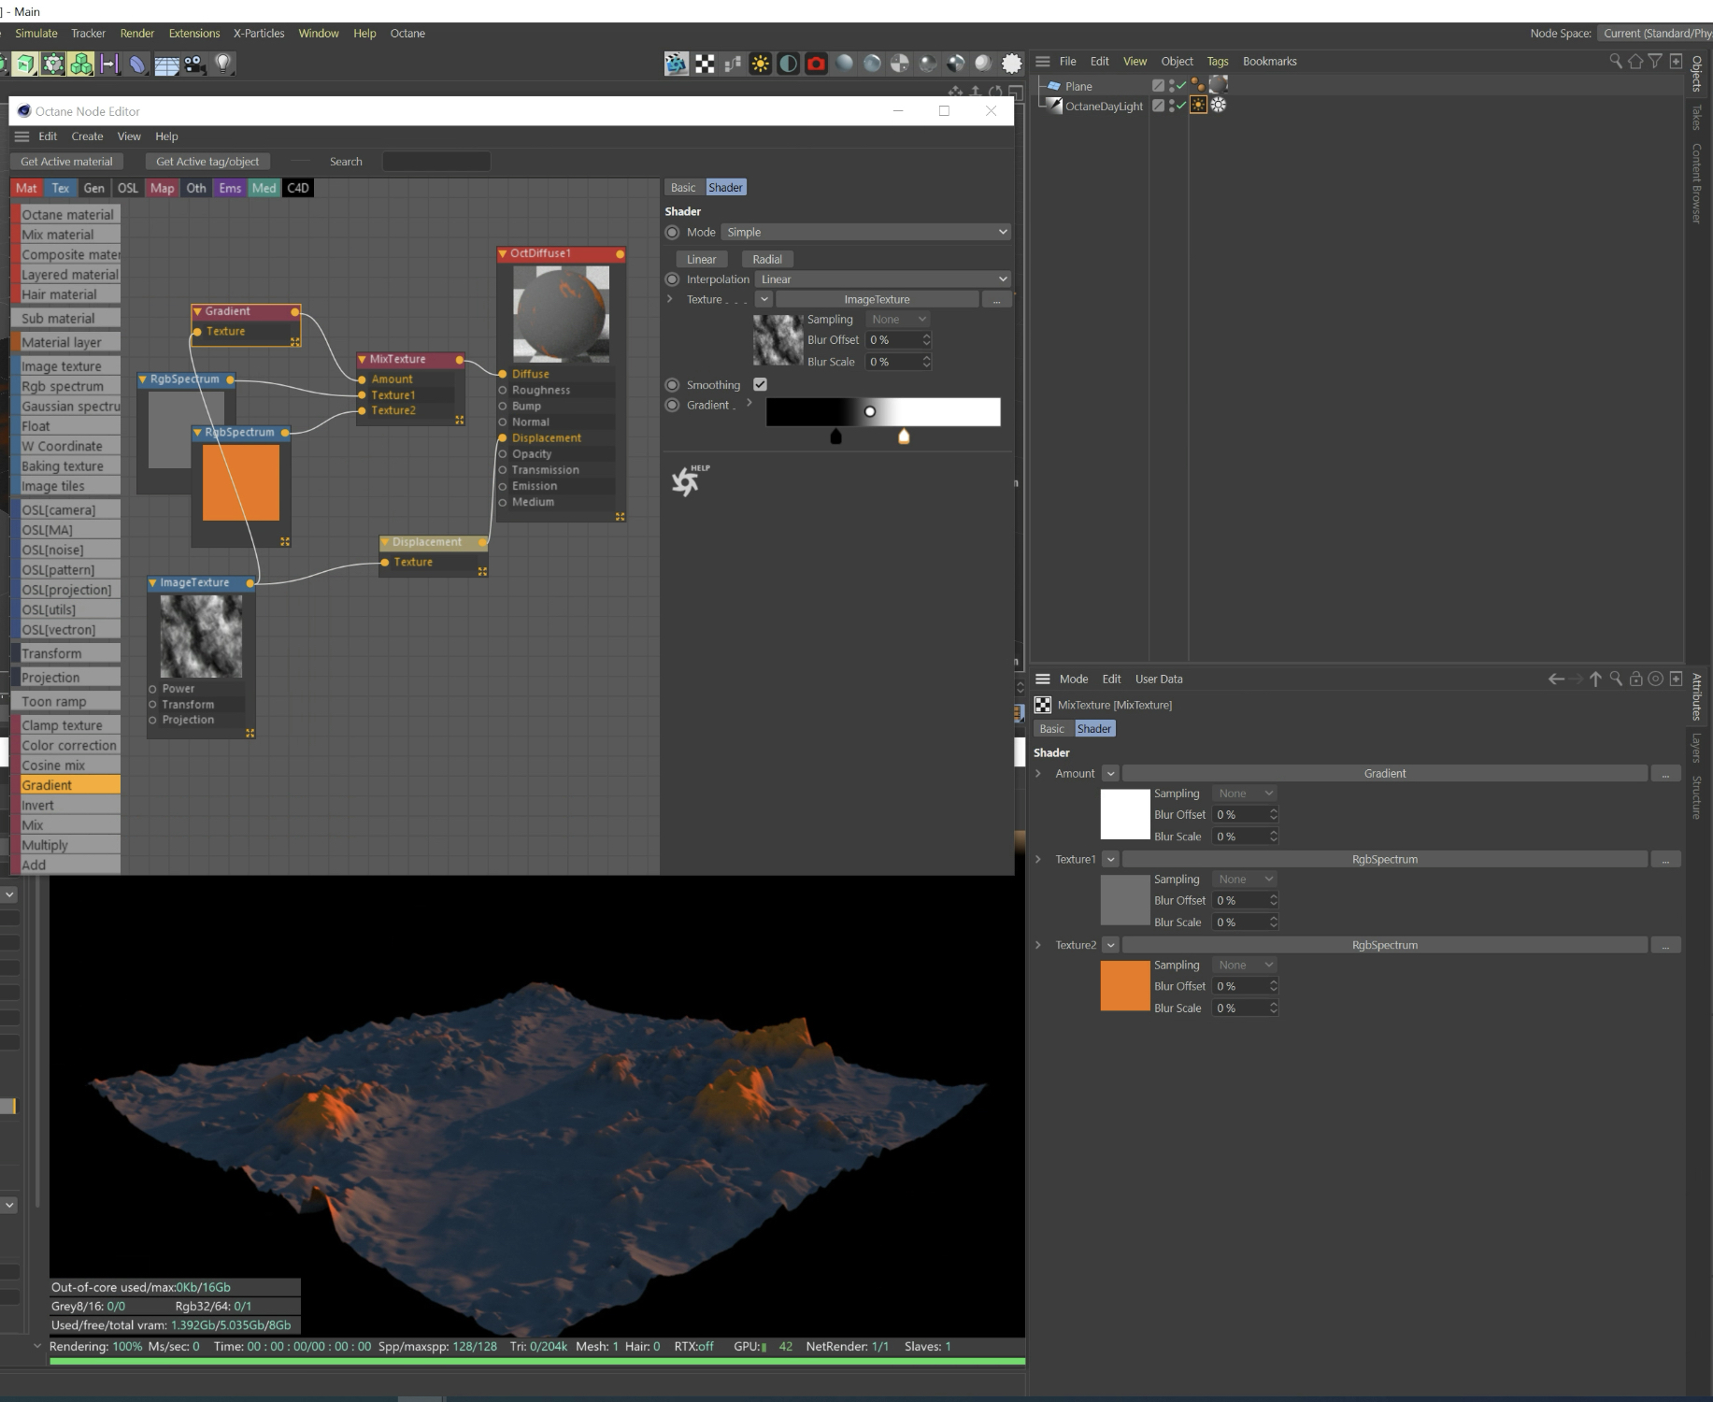Open the checkerboard texture icon in toolbar
Viewport: 1713px width, 1402px height.
coord(705,64)
